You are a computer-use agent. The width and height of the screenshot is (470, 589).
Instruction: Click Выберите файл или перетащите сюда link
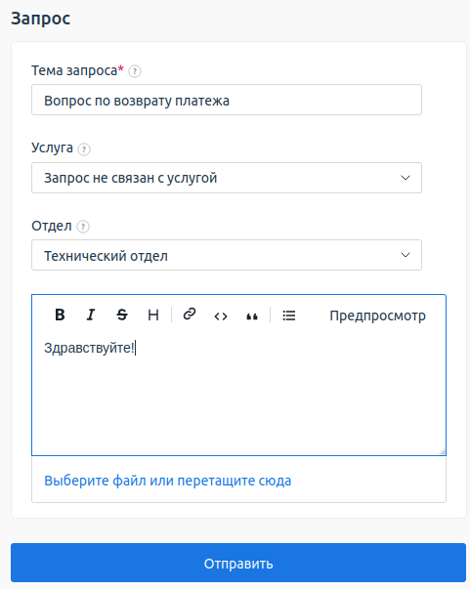167,481
